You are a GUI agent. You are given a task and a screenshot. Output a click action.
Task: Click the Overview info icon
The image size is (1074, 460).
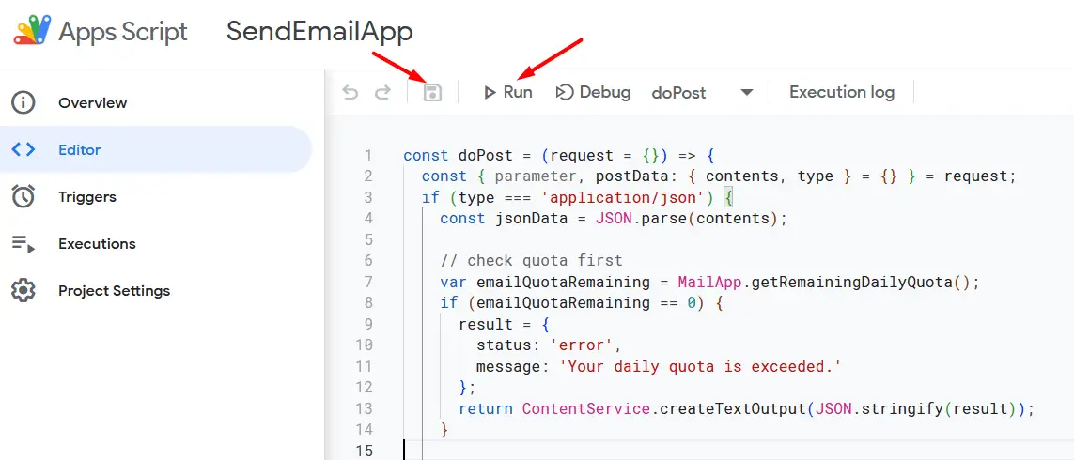click(23, 102)
